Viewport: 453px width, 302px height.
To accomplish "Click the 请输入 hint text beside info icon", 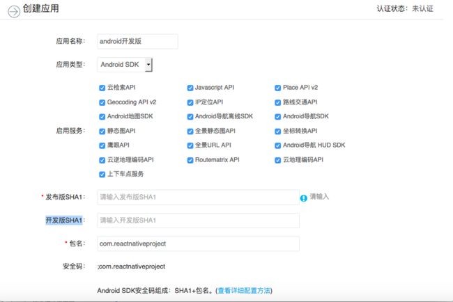I will pos(319,197).
